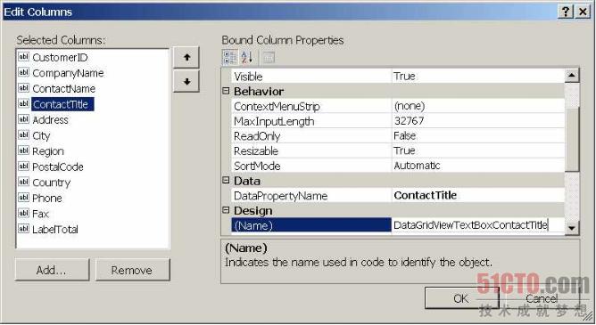Image resolution: width=596 pixels, height=325 pixels.
Task: Select ContactName in Selected Columns
Action: click(64, 88)
